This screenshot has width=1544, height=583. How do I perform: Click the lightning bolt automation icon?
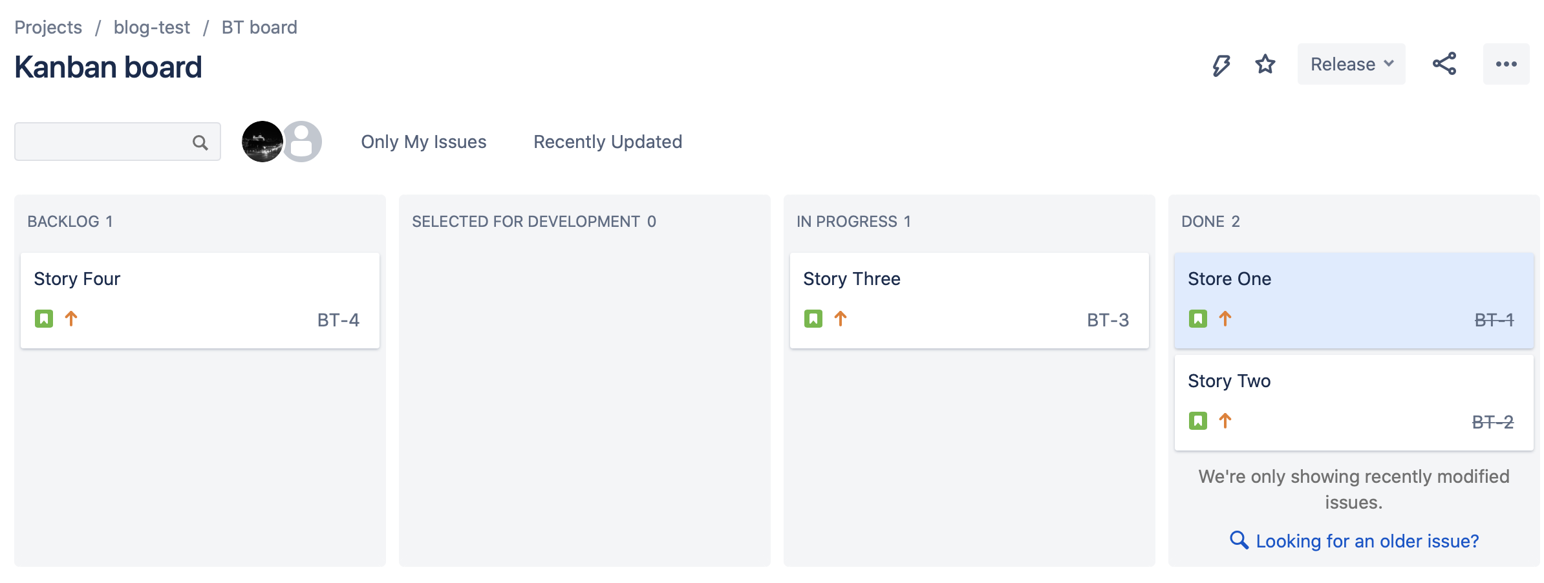pos(1221,65)
